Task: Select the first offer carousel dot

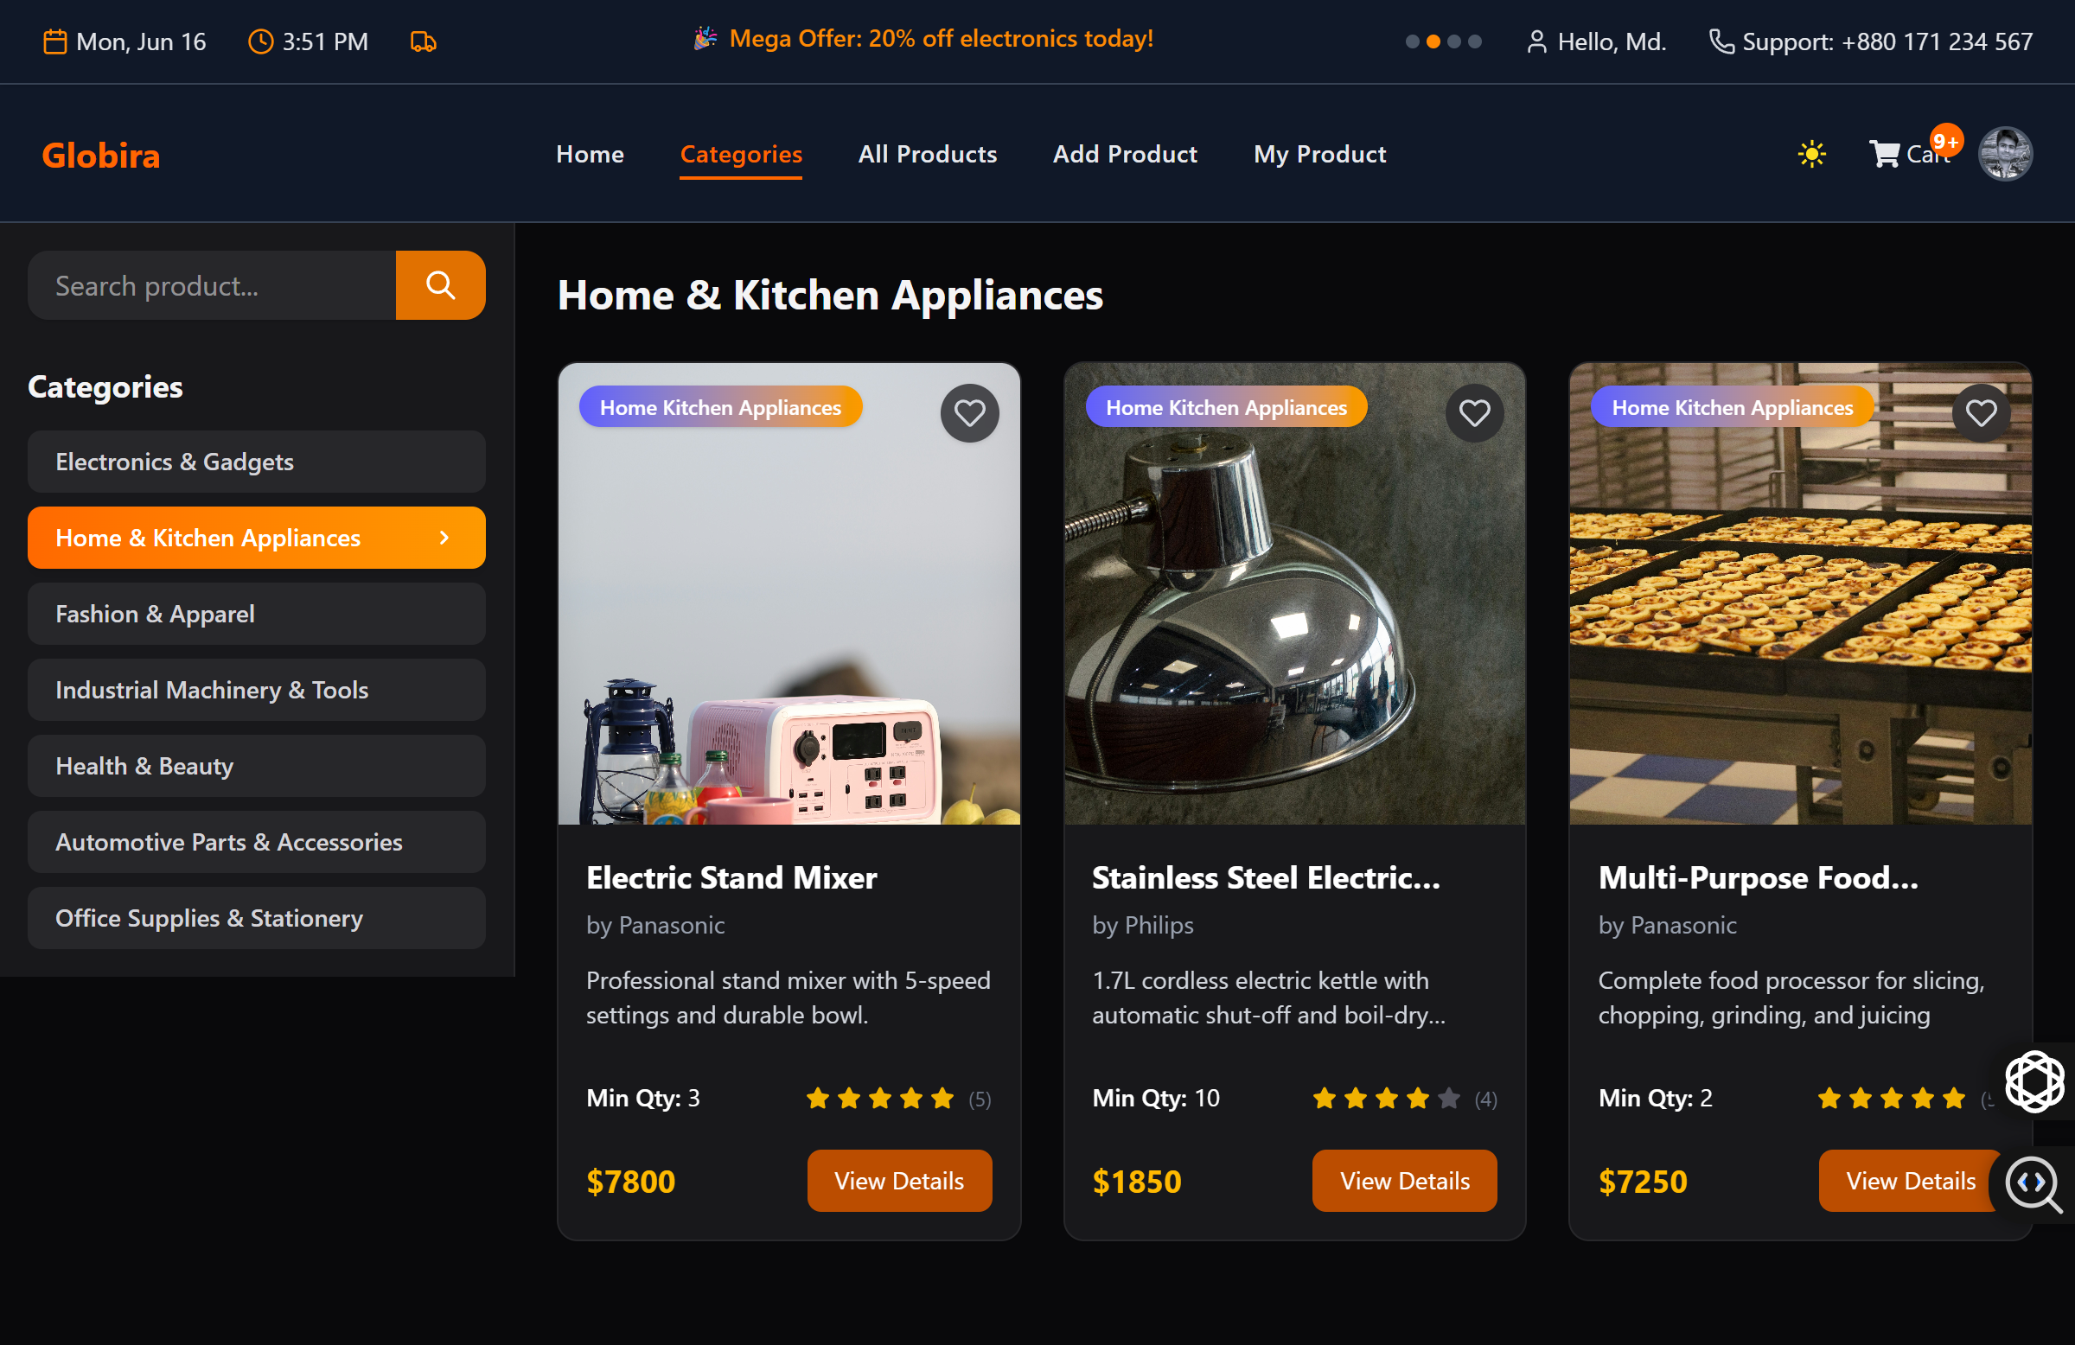Action: (1413, 41)
